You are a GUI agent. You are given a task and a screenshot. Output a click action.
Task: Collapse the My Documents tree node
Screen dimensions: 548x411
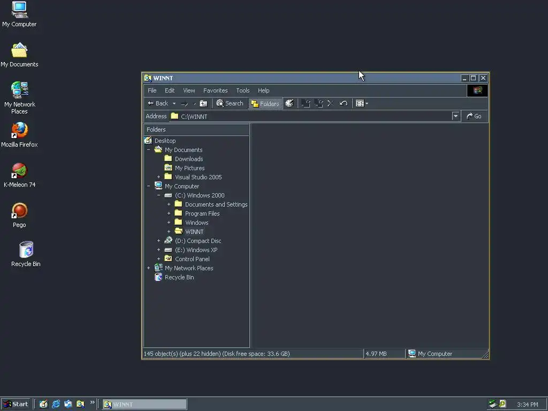pyautogui.click(x=149, y=150)
